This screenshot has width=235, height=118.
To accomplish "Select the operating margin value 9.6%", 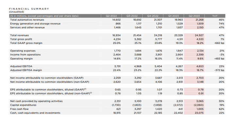I will click(x=200, y=59).
